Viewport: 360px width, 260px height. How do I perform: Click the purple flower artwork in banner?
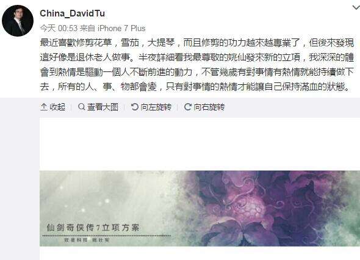tap(264, 208)
